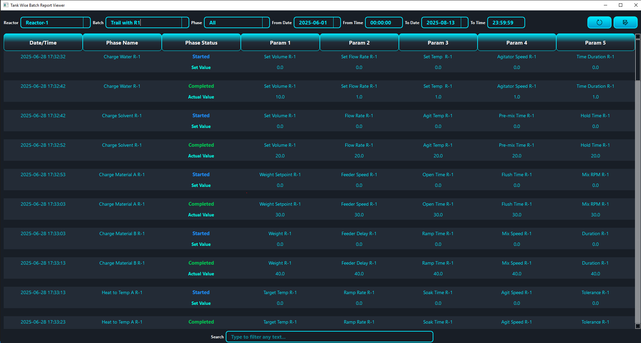Open the From Date picker
Viewport: 641px width, 343px height.
[337, 22]
